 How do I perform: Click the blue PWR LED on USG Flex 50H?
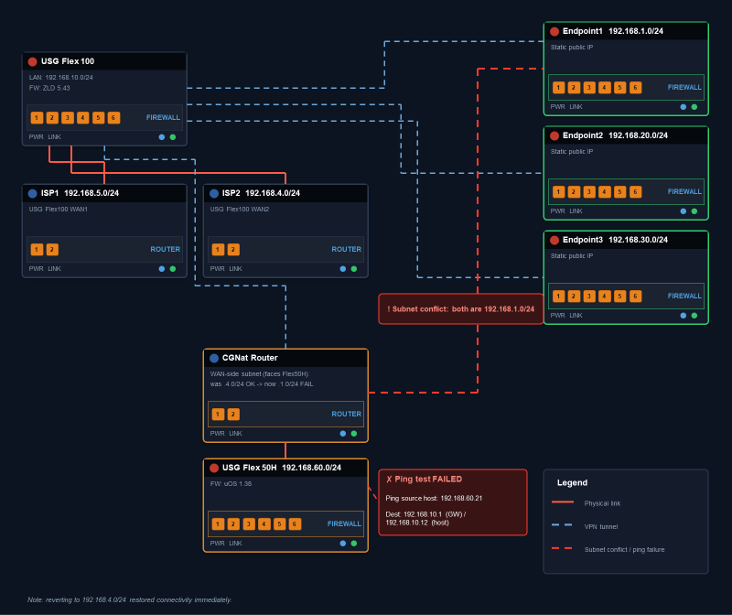(342, 544)
